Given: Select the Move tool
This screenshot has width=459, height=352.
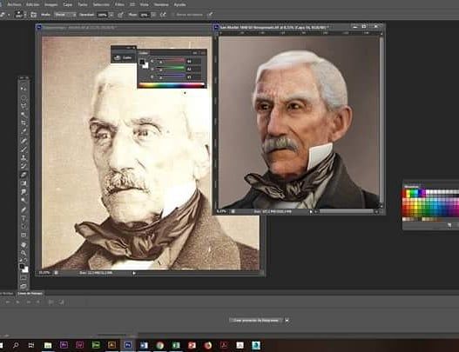Looking at the screenshot, I should pos(24,89).
